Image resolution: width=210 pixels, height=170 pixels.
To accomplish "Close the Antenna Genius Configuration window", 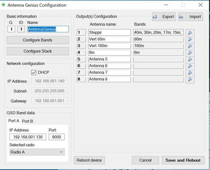I will pos(201,5).
